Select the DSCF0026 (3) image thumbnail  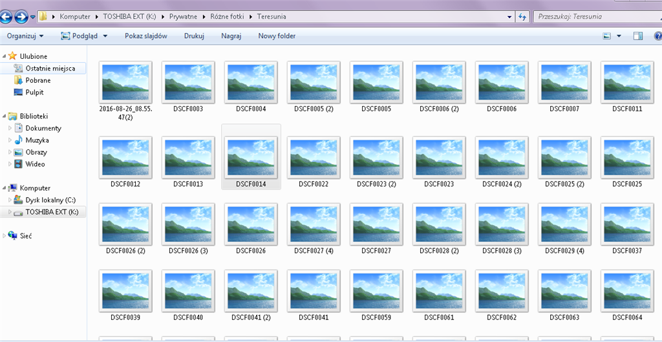click(188, 224)
